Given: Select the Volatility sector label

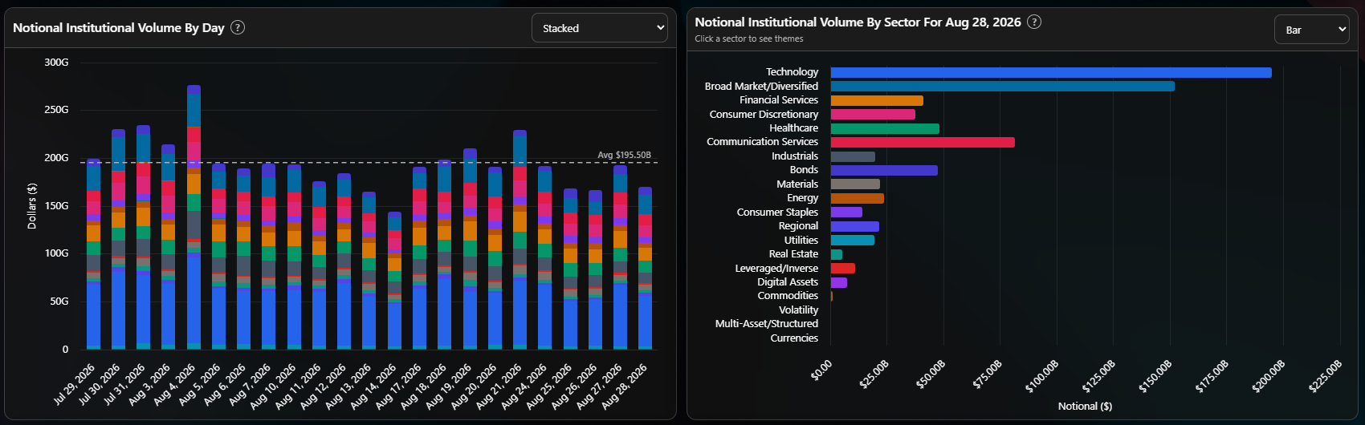Looking at the screenshot, I should pos(798,310).
